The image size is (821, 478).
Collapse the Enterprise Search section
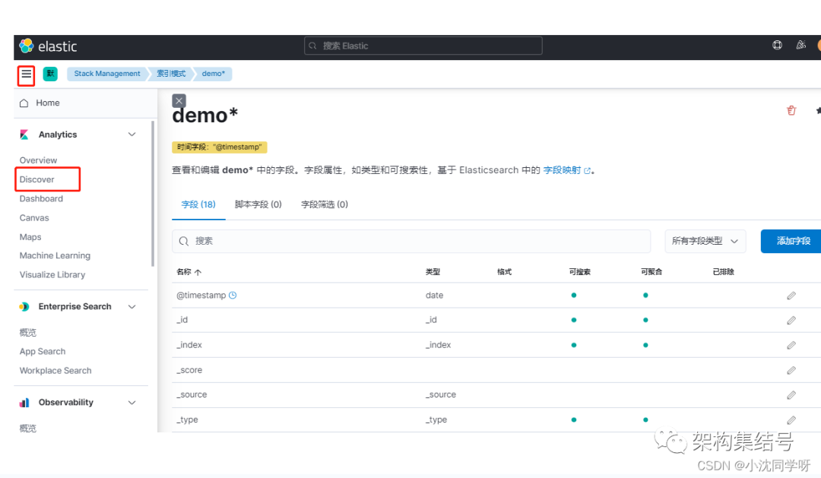click(x=132, y=307)
